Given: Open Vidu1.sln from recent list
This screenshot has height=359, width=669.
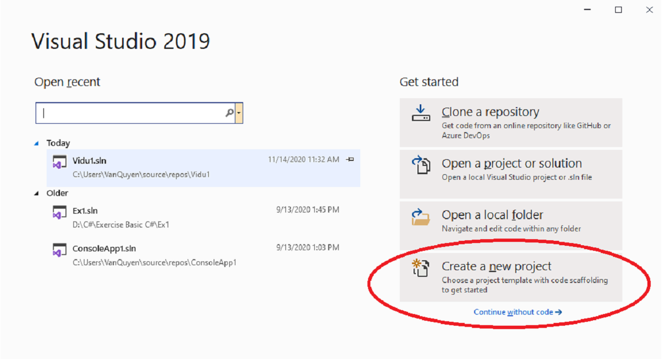Looking at the screenshot, I should click(x=89, y=161).
